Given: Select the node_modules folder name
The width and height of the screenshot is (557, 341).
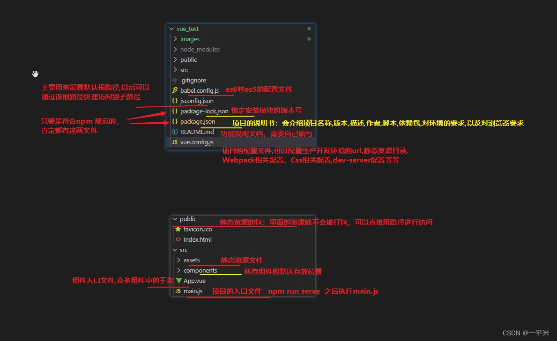Looking at the screenshot, I should (200, 49).
